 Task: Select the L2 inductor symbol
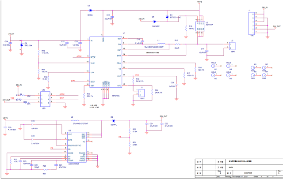(x=75, y=120)
